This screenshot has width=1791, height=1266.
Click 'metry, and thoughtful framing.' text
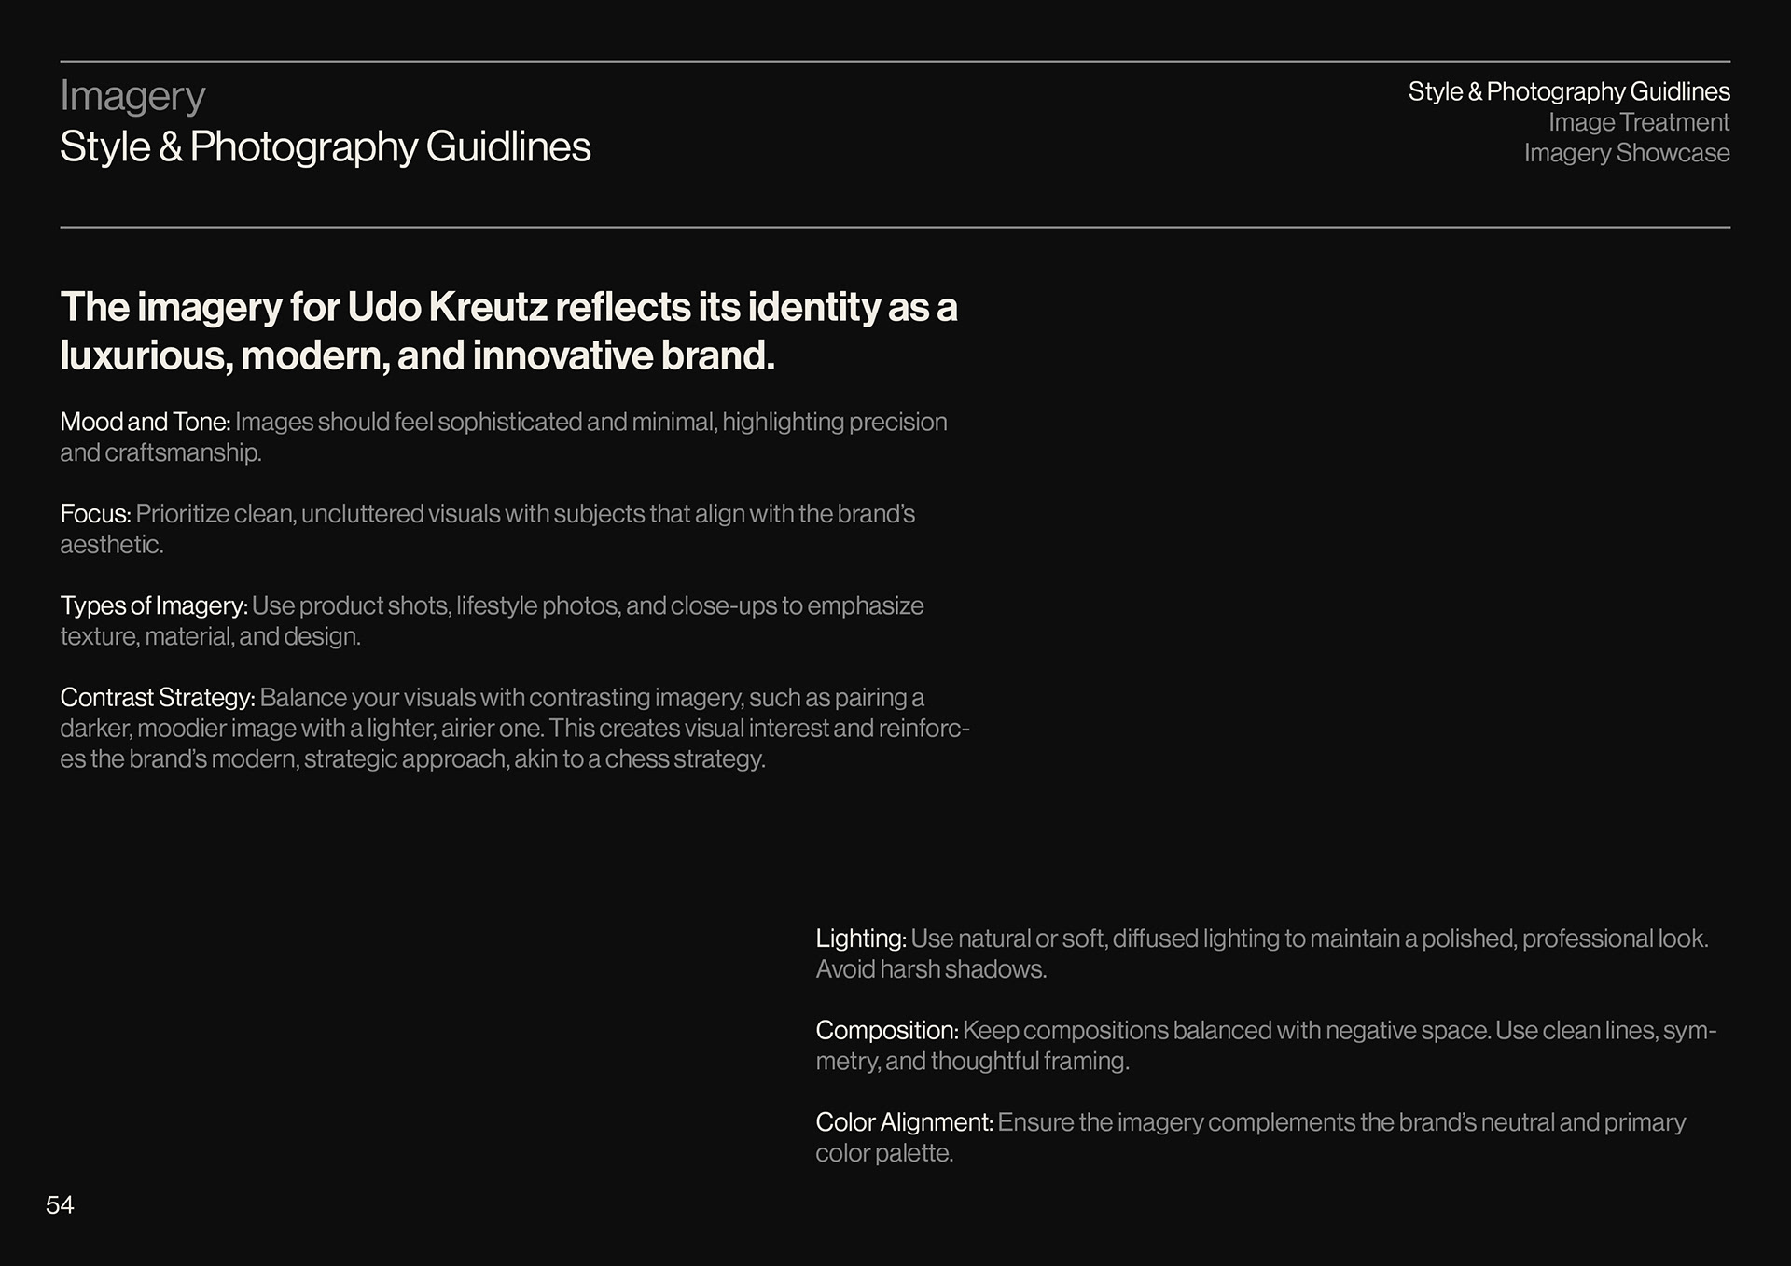(x=972, y=1062)
